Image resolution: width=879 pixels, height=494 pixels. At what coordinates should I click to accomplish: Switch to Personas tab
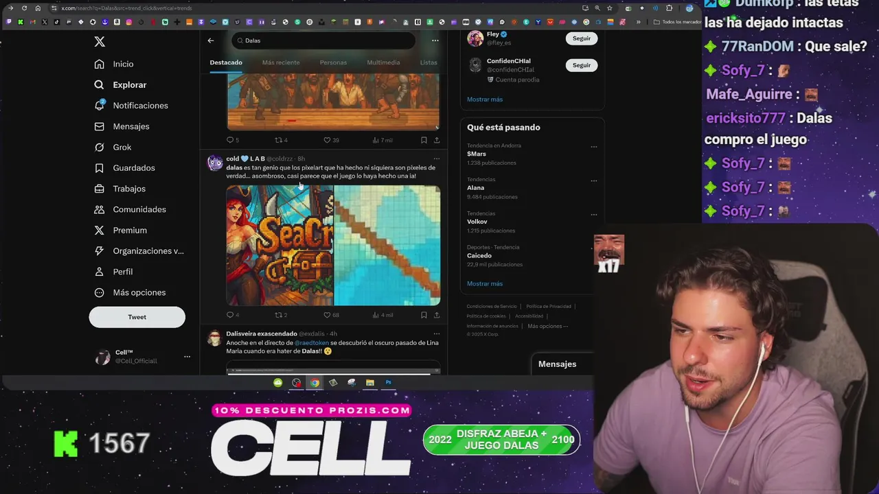click(333, 62)
